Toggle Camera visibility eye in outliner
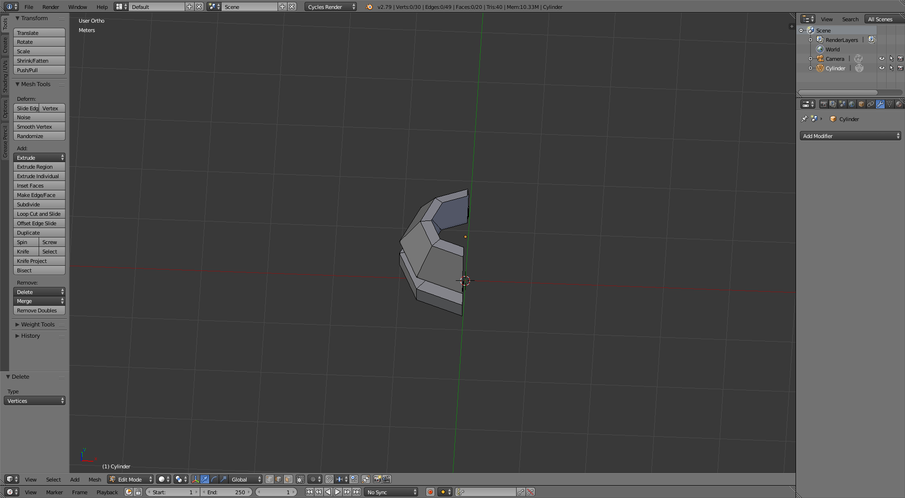The image size is (905, 498). coord(882,59)
